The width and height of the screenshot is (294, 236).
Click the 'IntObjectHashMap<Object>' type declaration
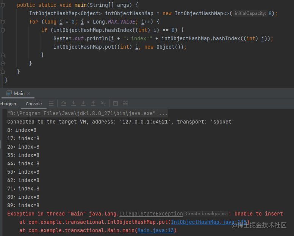point(66,14)
